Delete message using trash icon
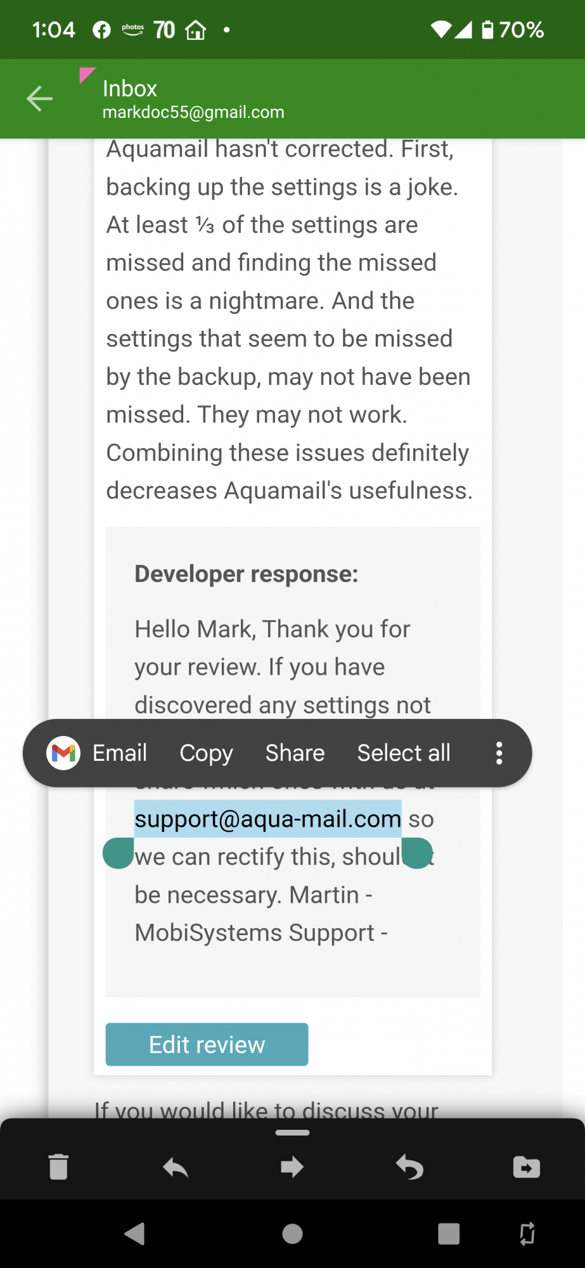Image resolution: width=585 pixels, height=1268 pixels. click(x=58, y=1167)
